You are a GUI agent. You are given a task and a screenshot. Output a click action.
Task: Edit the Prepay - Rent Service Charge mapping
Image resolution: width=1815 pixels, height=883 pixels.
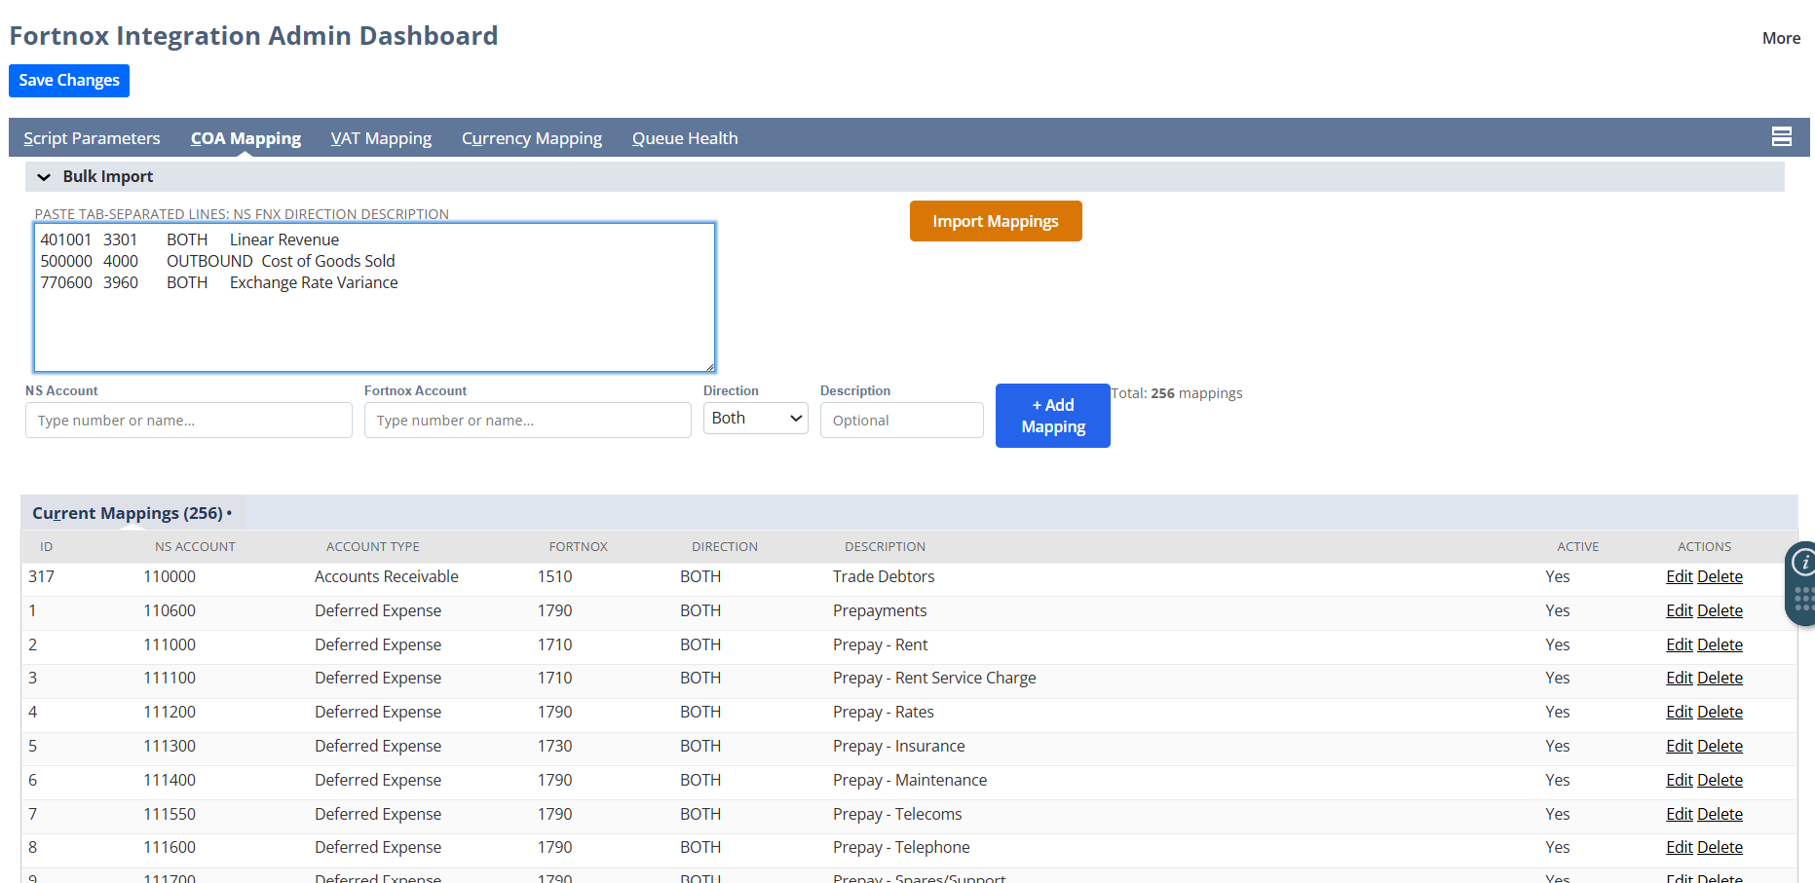[1680, 678]
